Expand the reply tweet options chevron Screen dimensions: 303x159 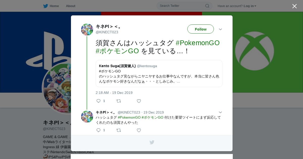pyautogui.click(x=220, y=112)
